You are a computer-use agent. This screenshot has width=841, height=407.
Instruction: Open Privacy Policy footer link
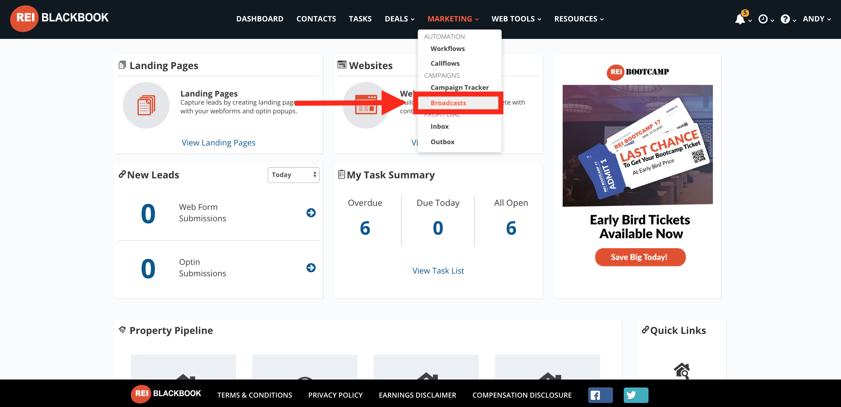click(335, 395)
